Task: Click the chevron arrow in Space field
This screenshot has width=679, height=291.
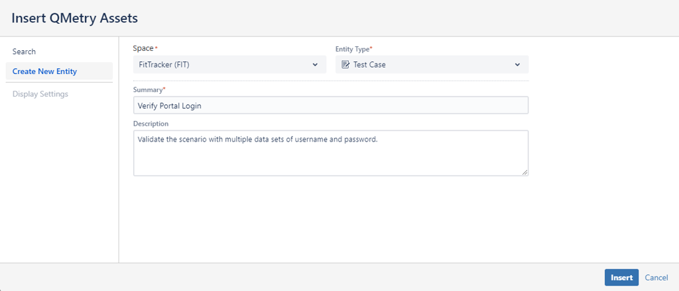Action: pos(315,65)
